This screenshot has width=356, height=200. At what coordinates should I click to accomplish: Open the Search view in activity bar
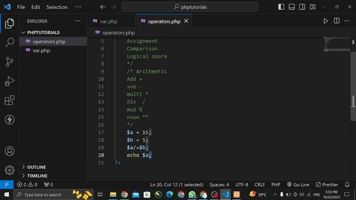(9, 42)
